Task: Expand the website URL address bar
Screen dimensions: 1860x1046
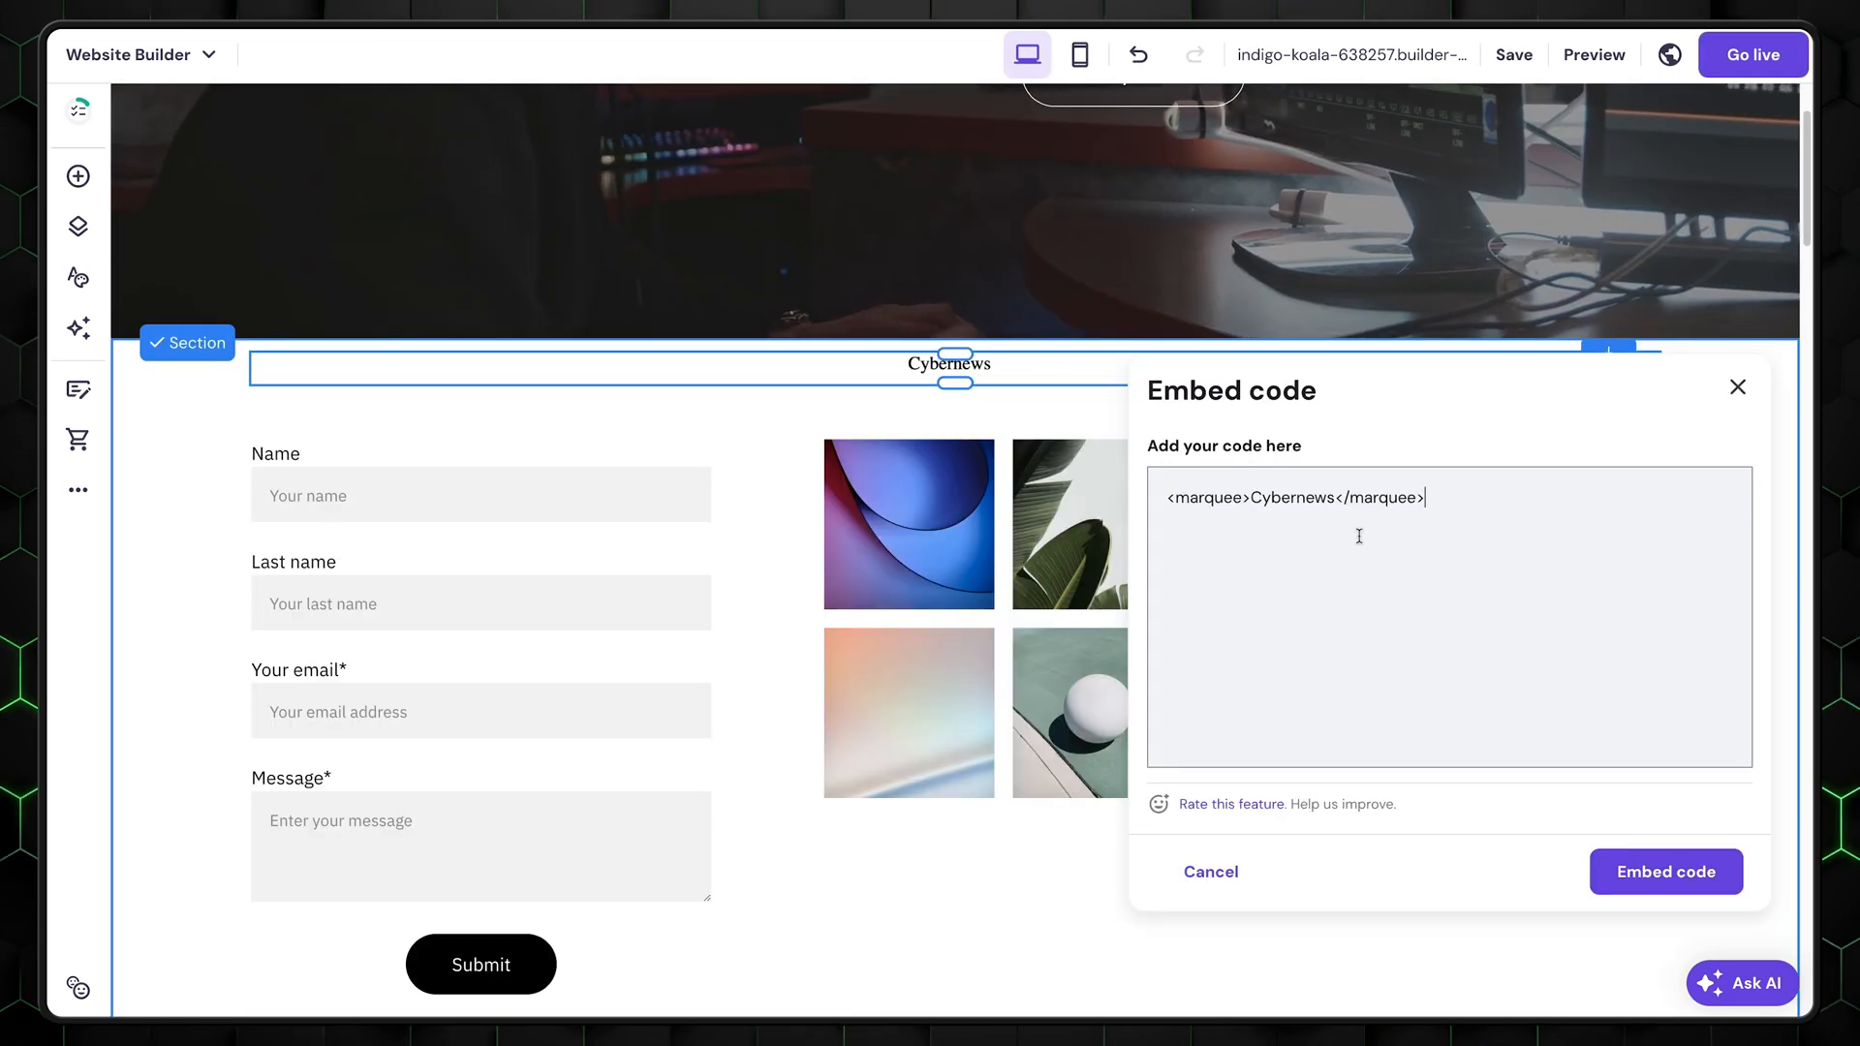Action: coord(1352,53)
